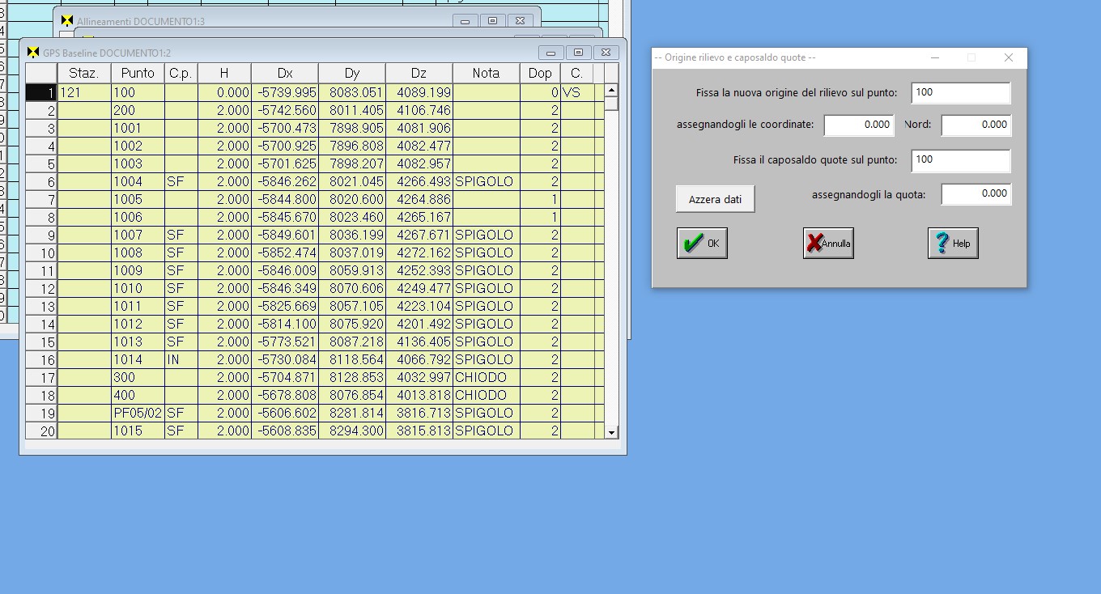The image size is (1101, 594).
Task: Select row 17 header in the table
Action: click(x=41, y=378)
